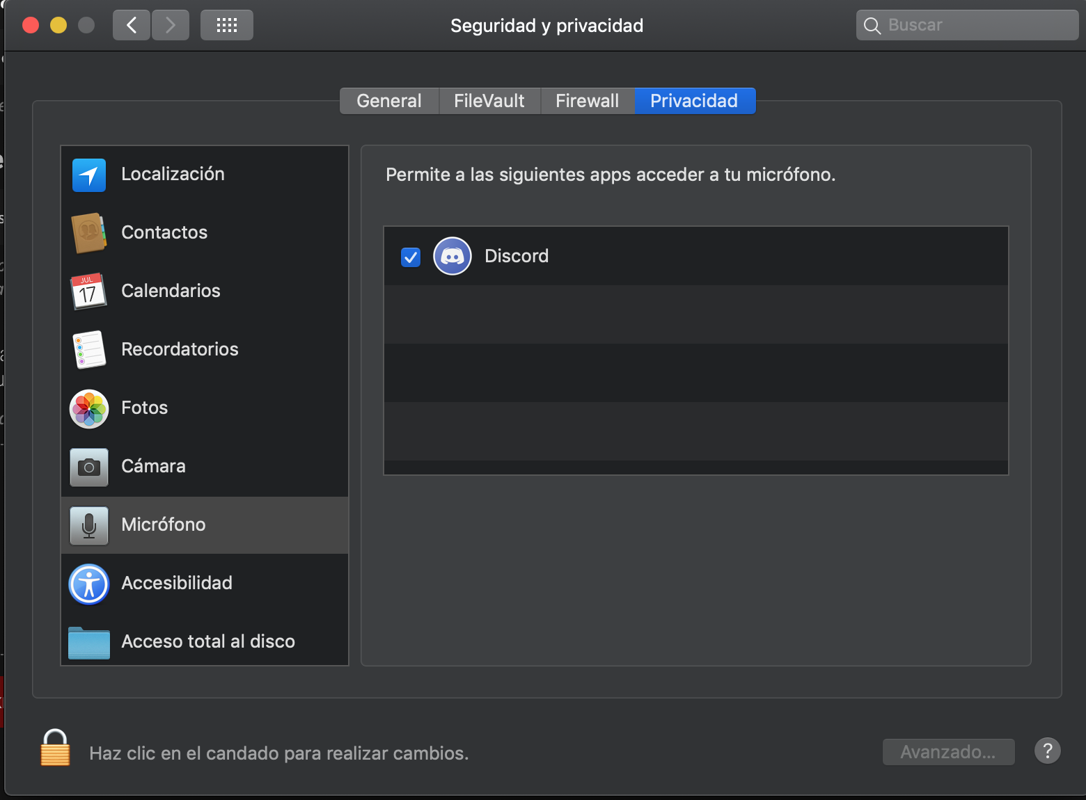Click the padlock to unlock changes
Image resolution: width=1086 pixels, height=800 pixels.
[55, 749]
